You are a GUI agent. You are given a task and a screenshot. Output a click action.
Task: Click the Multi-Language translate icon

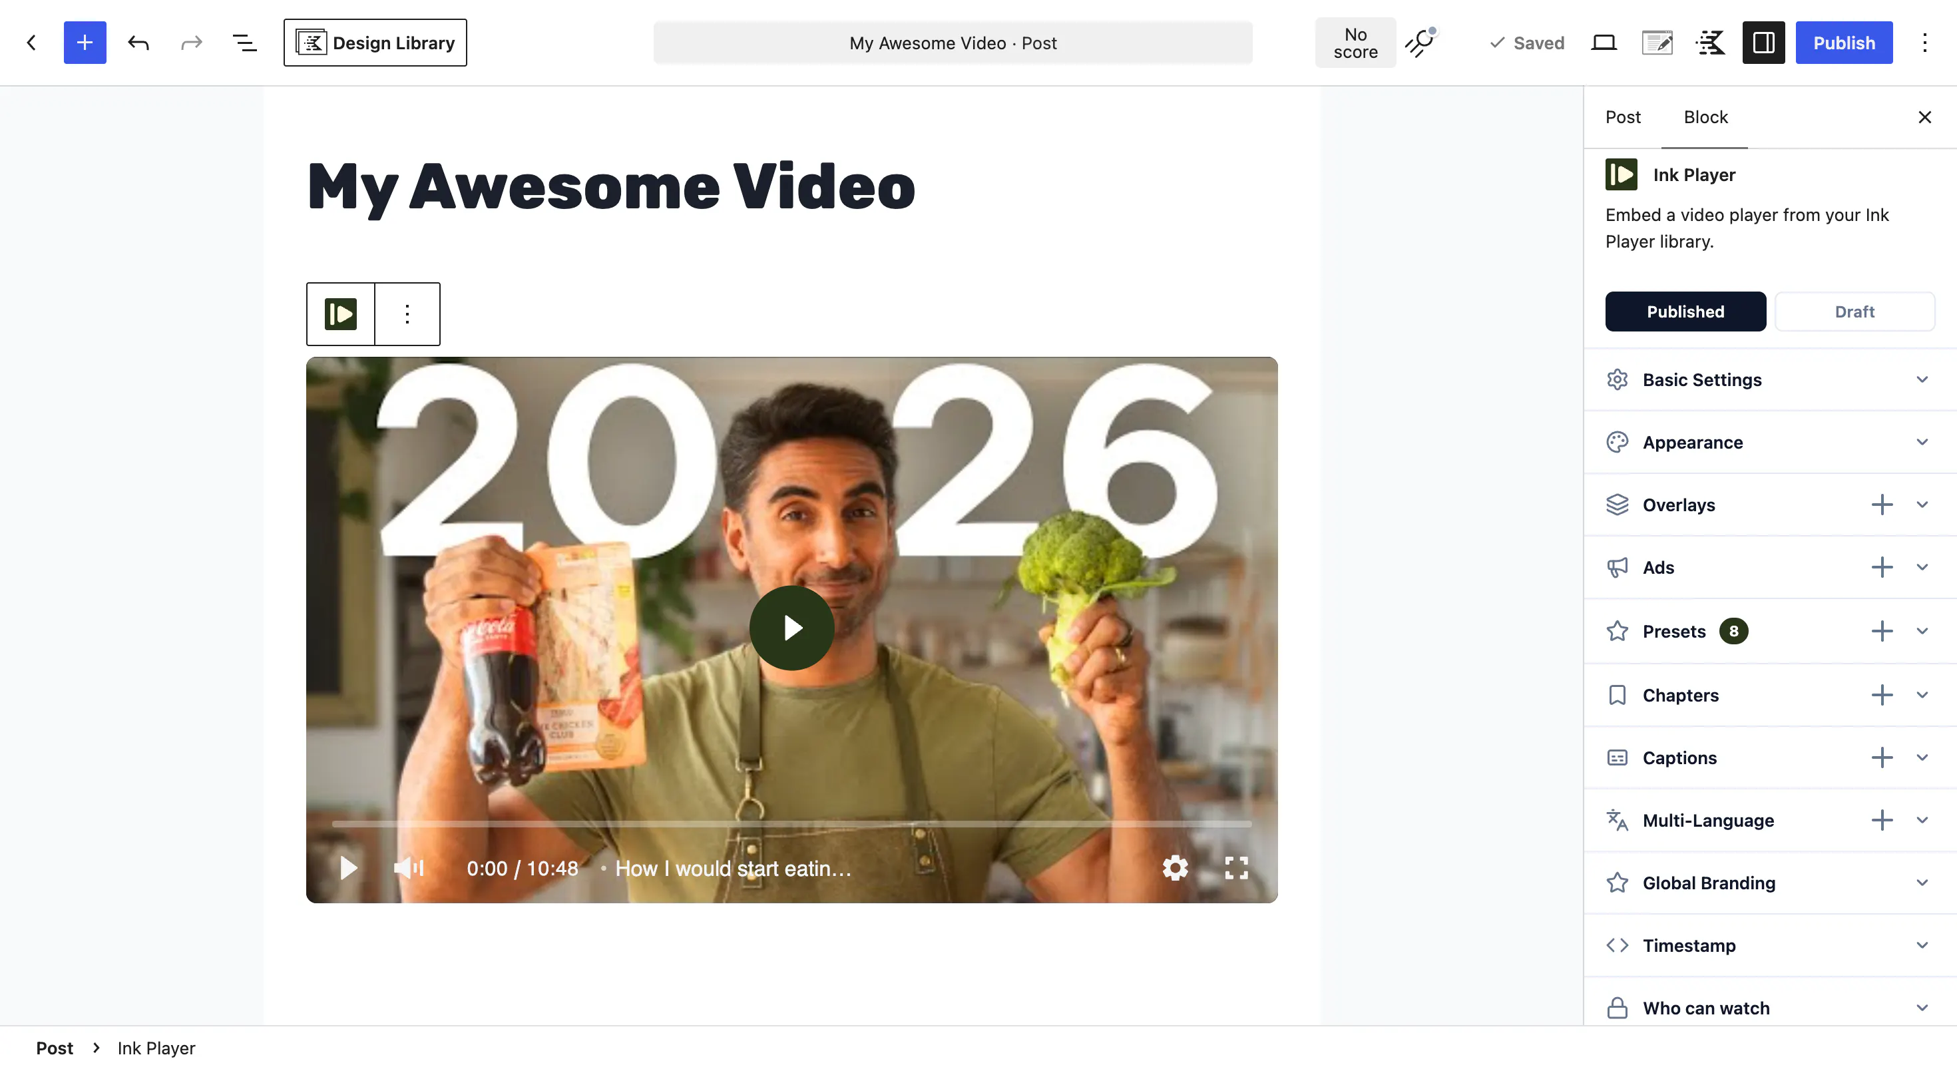tap(1618, 820)
